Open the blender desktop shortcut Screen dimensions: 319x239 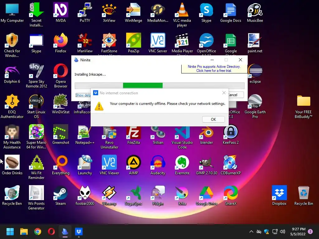click(x=207, y=134)
